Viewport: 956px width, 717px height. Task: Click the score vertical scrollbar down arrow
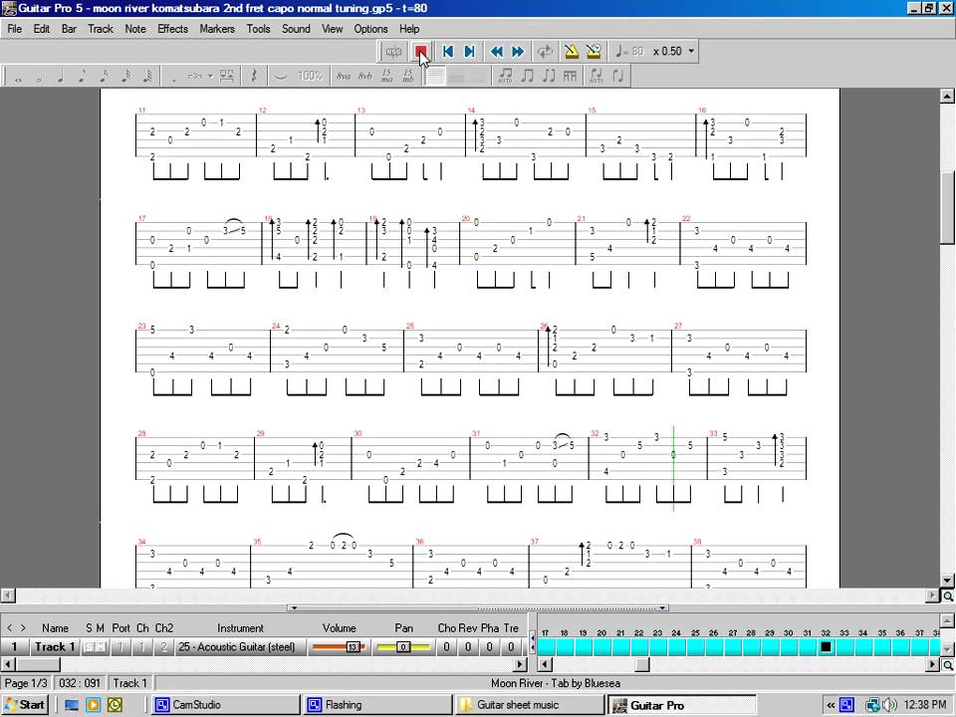pos(947,580)
